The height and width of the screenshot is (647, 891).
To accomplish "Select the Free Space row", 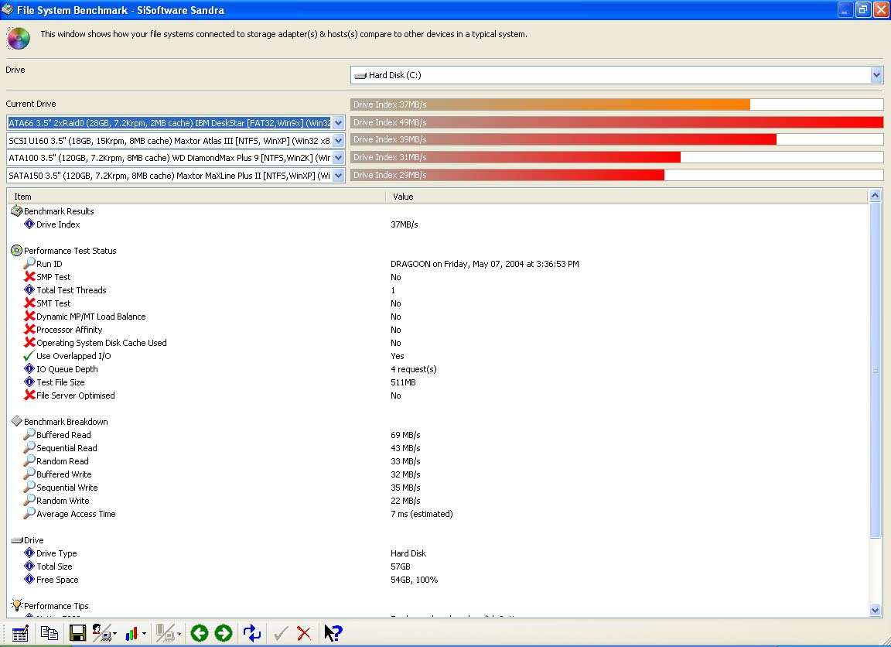I will click(x=438, y=580).
